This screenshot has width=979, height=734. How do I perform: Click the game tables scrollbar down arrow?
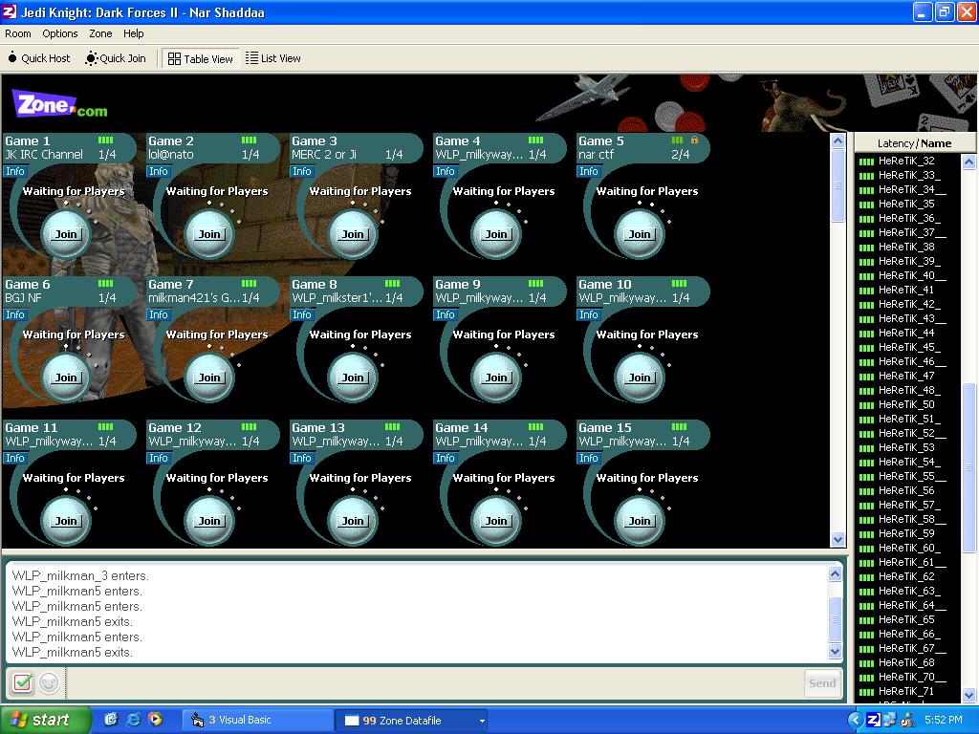click(838, 539)
